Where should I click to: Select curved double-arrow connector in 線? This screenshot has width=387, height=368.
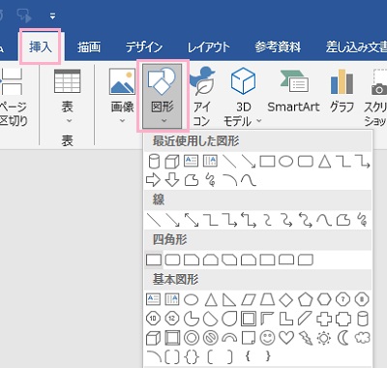(306, 220)
